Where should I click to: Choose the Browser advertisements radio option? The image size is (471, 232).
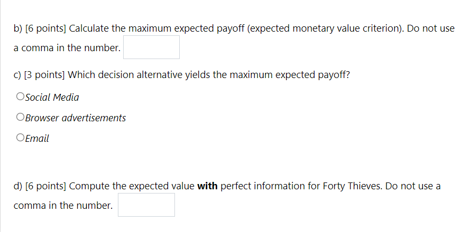20,118
